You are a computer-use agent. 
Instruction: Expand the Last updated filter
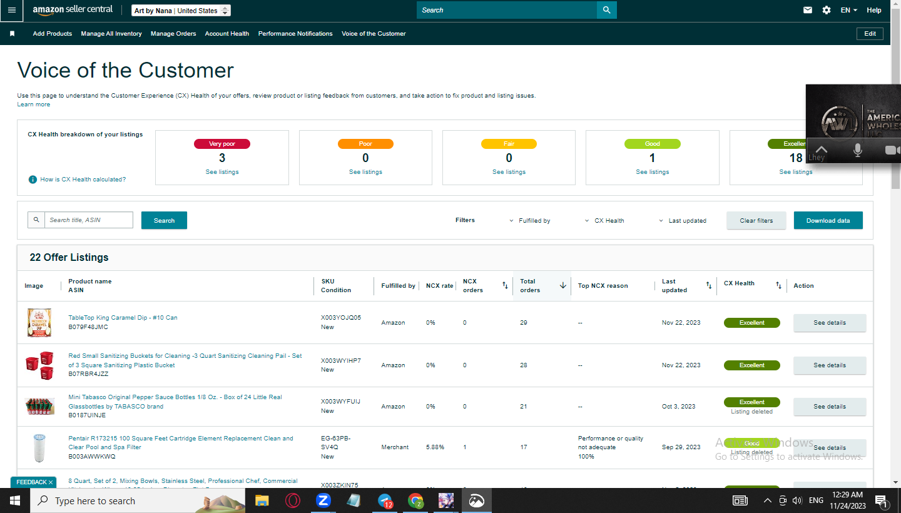point(683,221)
